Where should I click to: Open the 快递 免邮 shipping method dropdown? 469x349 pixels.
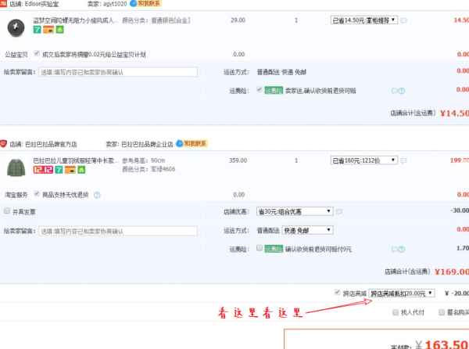tap(307, 230)
